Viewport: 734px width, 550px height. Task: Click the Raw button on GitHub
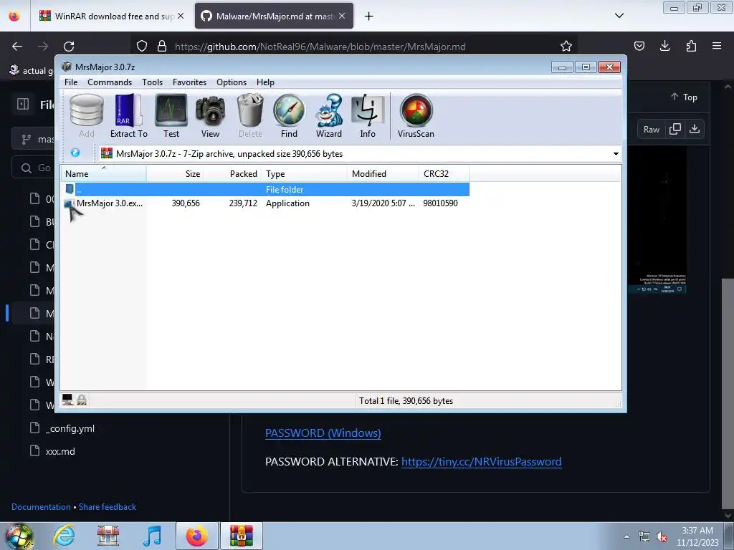[651, 130]
